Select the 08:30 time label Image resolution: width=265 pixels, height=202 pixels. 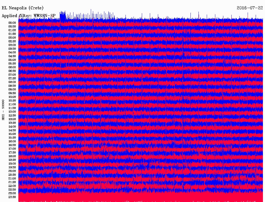coord(12,86)
